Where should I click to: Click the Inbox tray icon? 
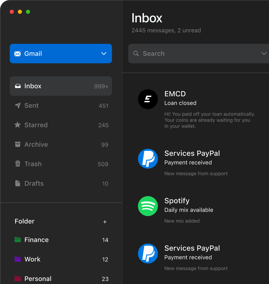pyautogui.click(x=18, y=86)
